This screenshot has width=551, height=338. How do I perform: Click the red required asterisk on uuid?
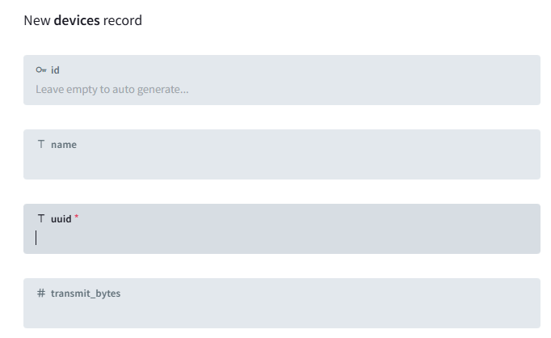[x=77, y=218]
